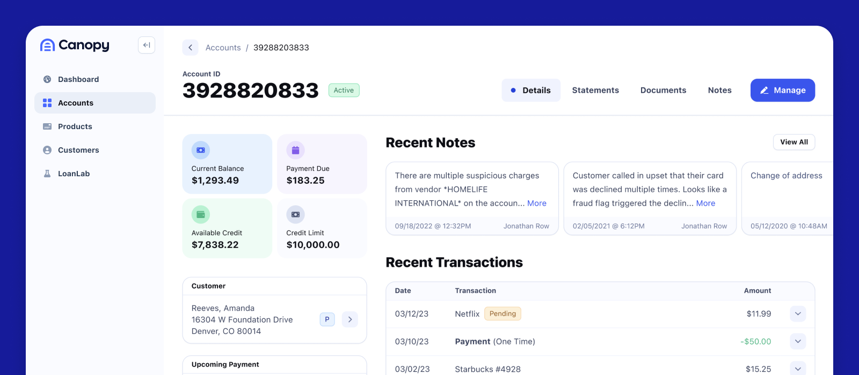Image resolution: width=859 pixels, height=375 pixels.
Task: Open Products in the sidebar
Action: coord(95,126)
